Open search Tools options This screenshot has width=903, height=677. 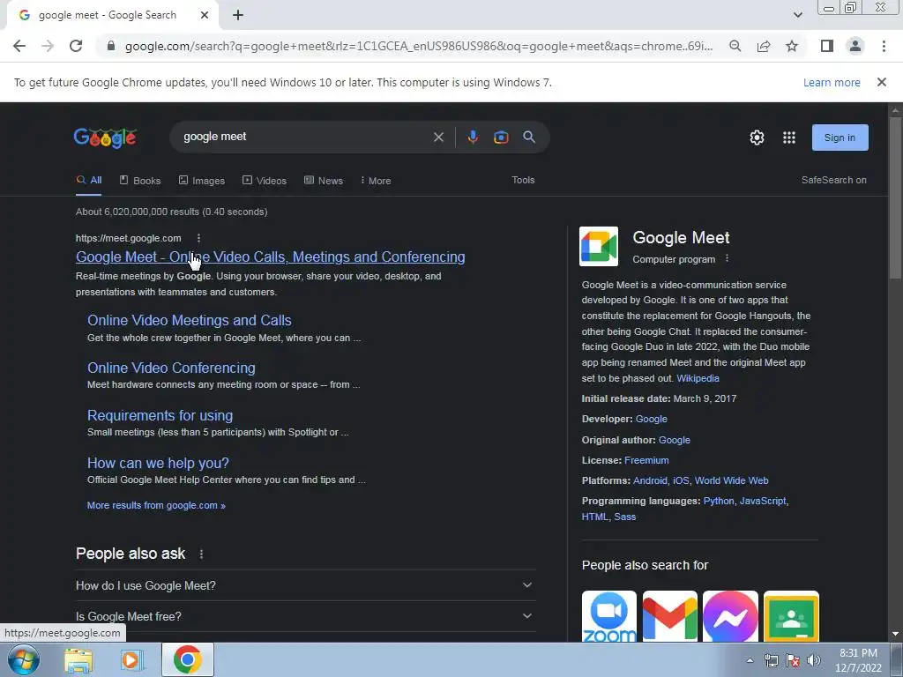point(523,180)
